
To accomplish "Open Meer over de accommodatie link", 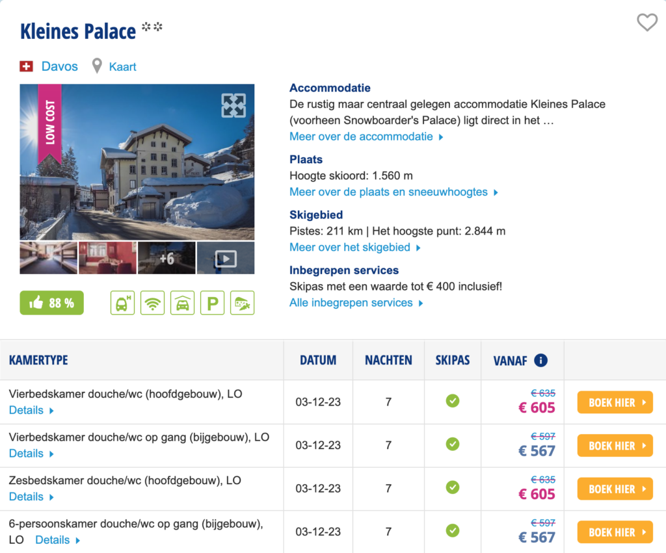I will click(x=366, y=136).
